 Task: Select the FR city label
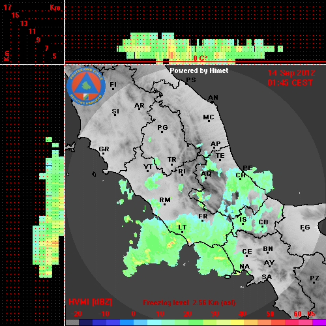(203, 216)
